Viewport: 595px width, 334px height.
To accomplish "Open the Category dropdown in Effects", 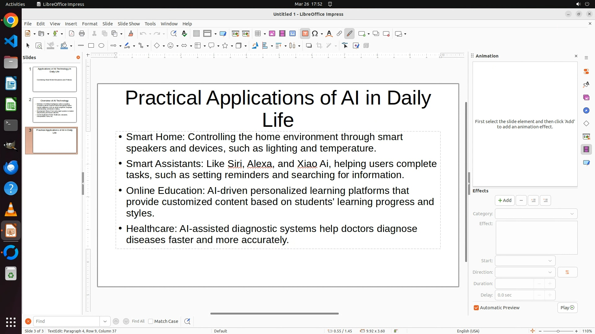I will pyautogui.click(x=536, y=214).
